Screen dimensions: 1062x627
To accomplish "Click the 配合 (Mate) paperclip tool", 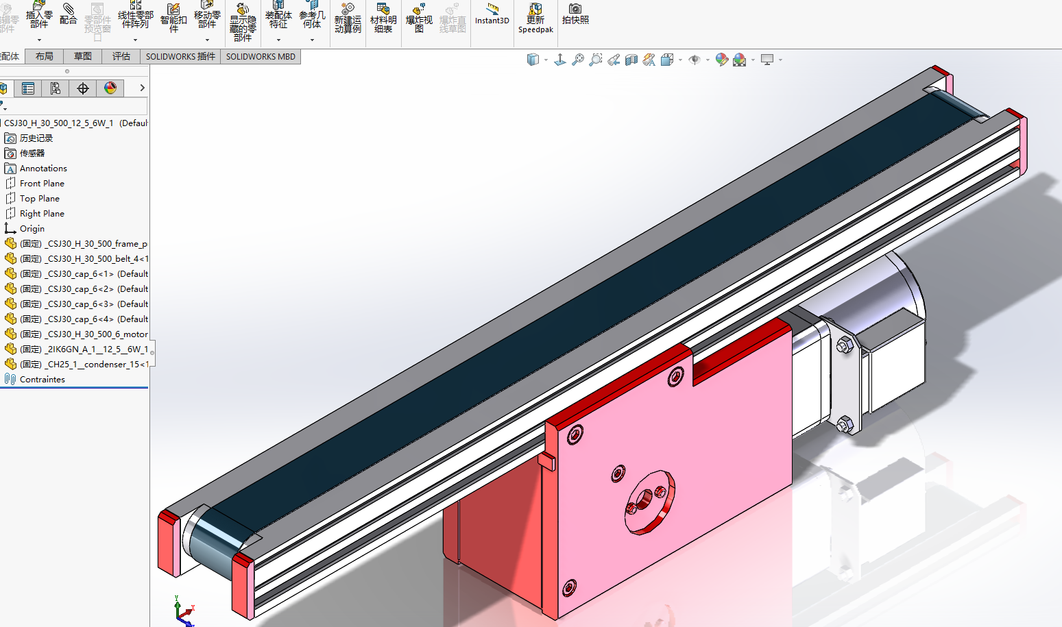I will (x=69, y=14).
